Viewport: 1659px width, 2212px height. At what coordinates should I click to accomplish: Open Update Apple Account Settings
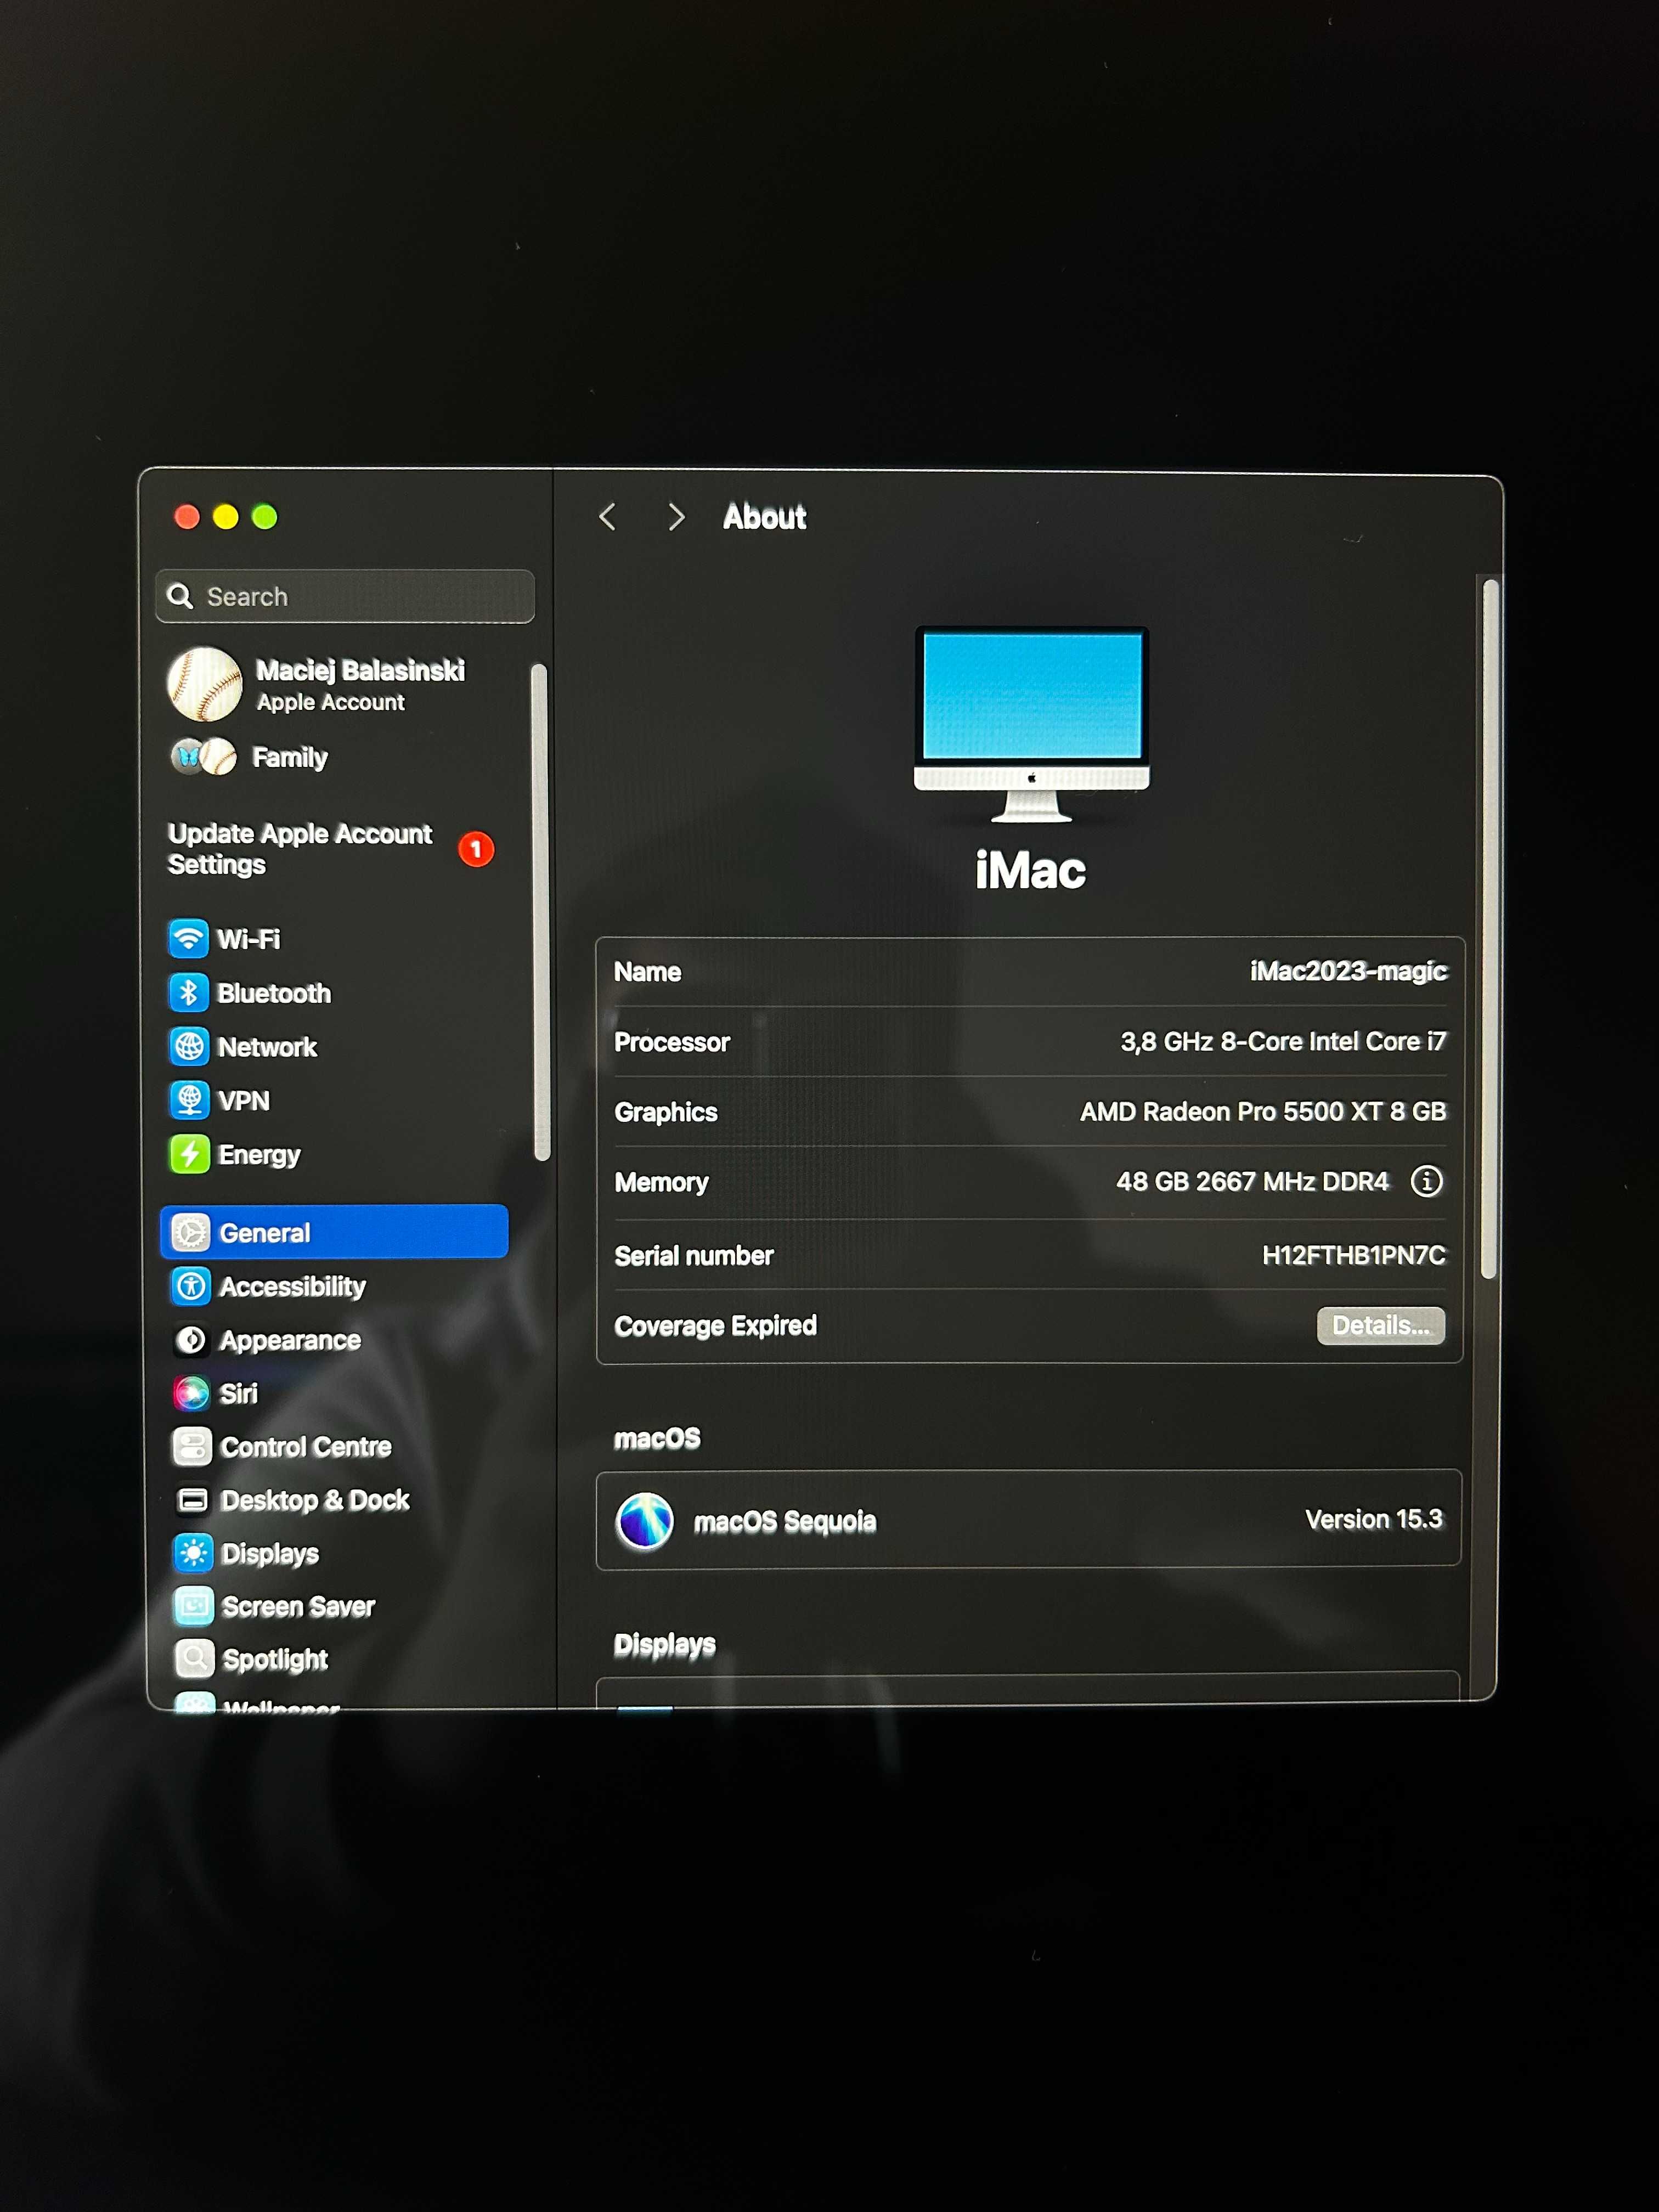pyautogui.click(x=331, y=849)
